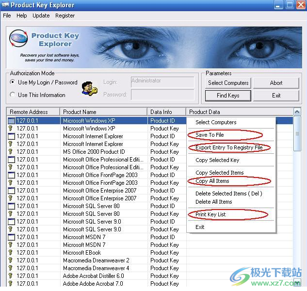307x291 pixels.
Task: Click the key icon of Adobe Adobe Acrobat 7.0 row
Action: pyautogui.click(x=11, y=284)
